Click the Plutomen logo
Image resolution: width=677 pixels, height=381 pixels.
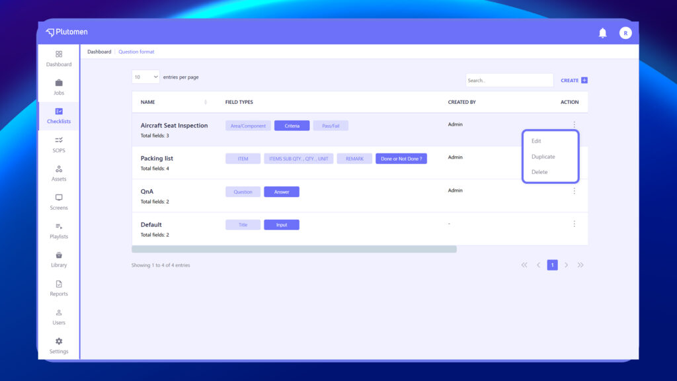pos(67,32)
